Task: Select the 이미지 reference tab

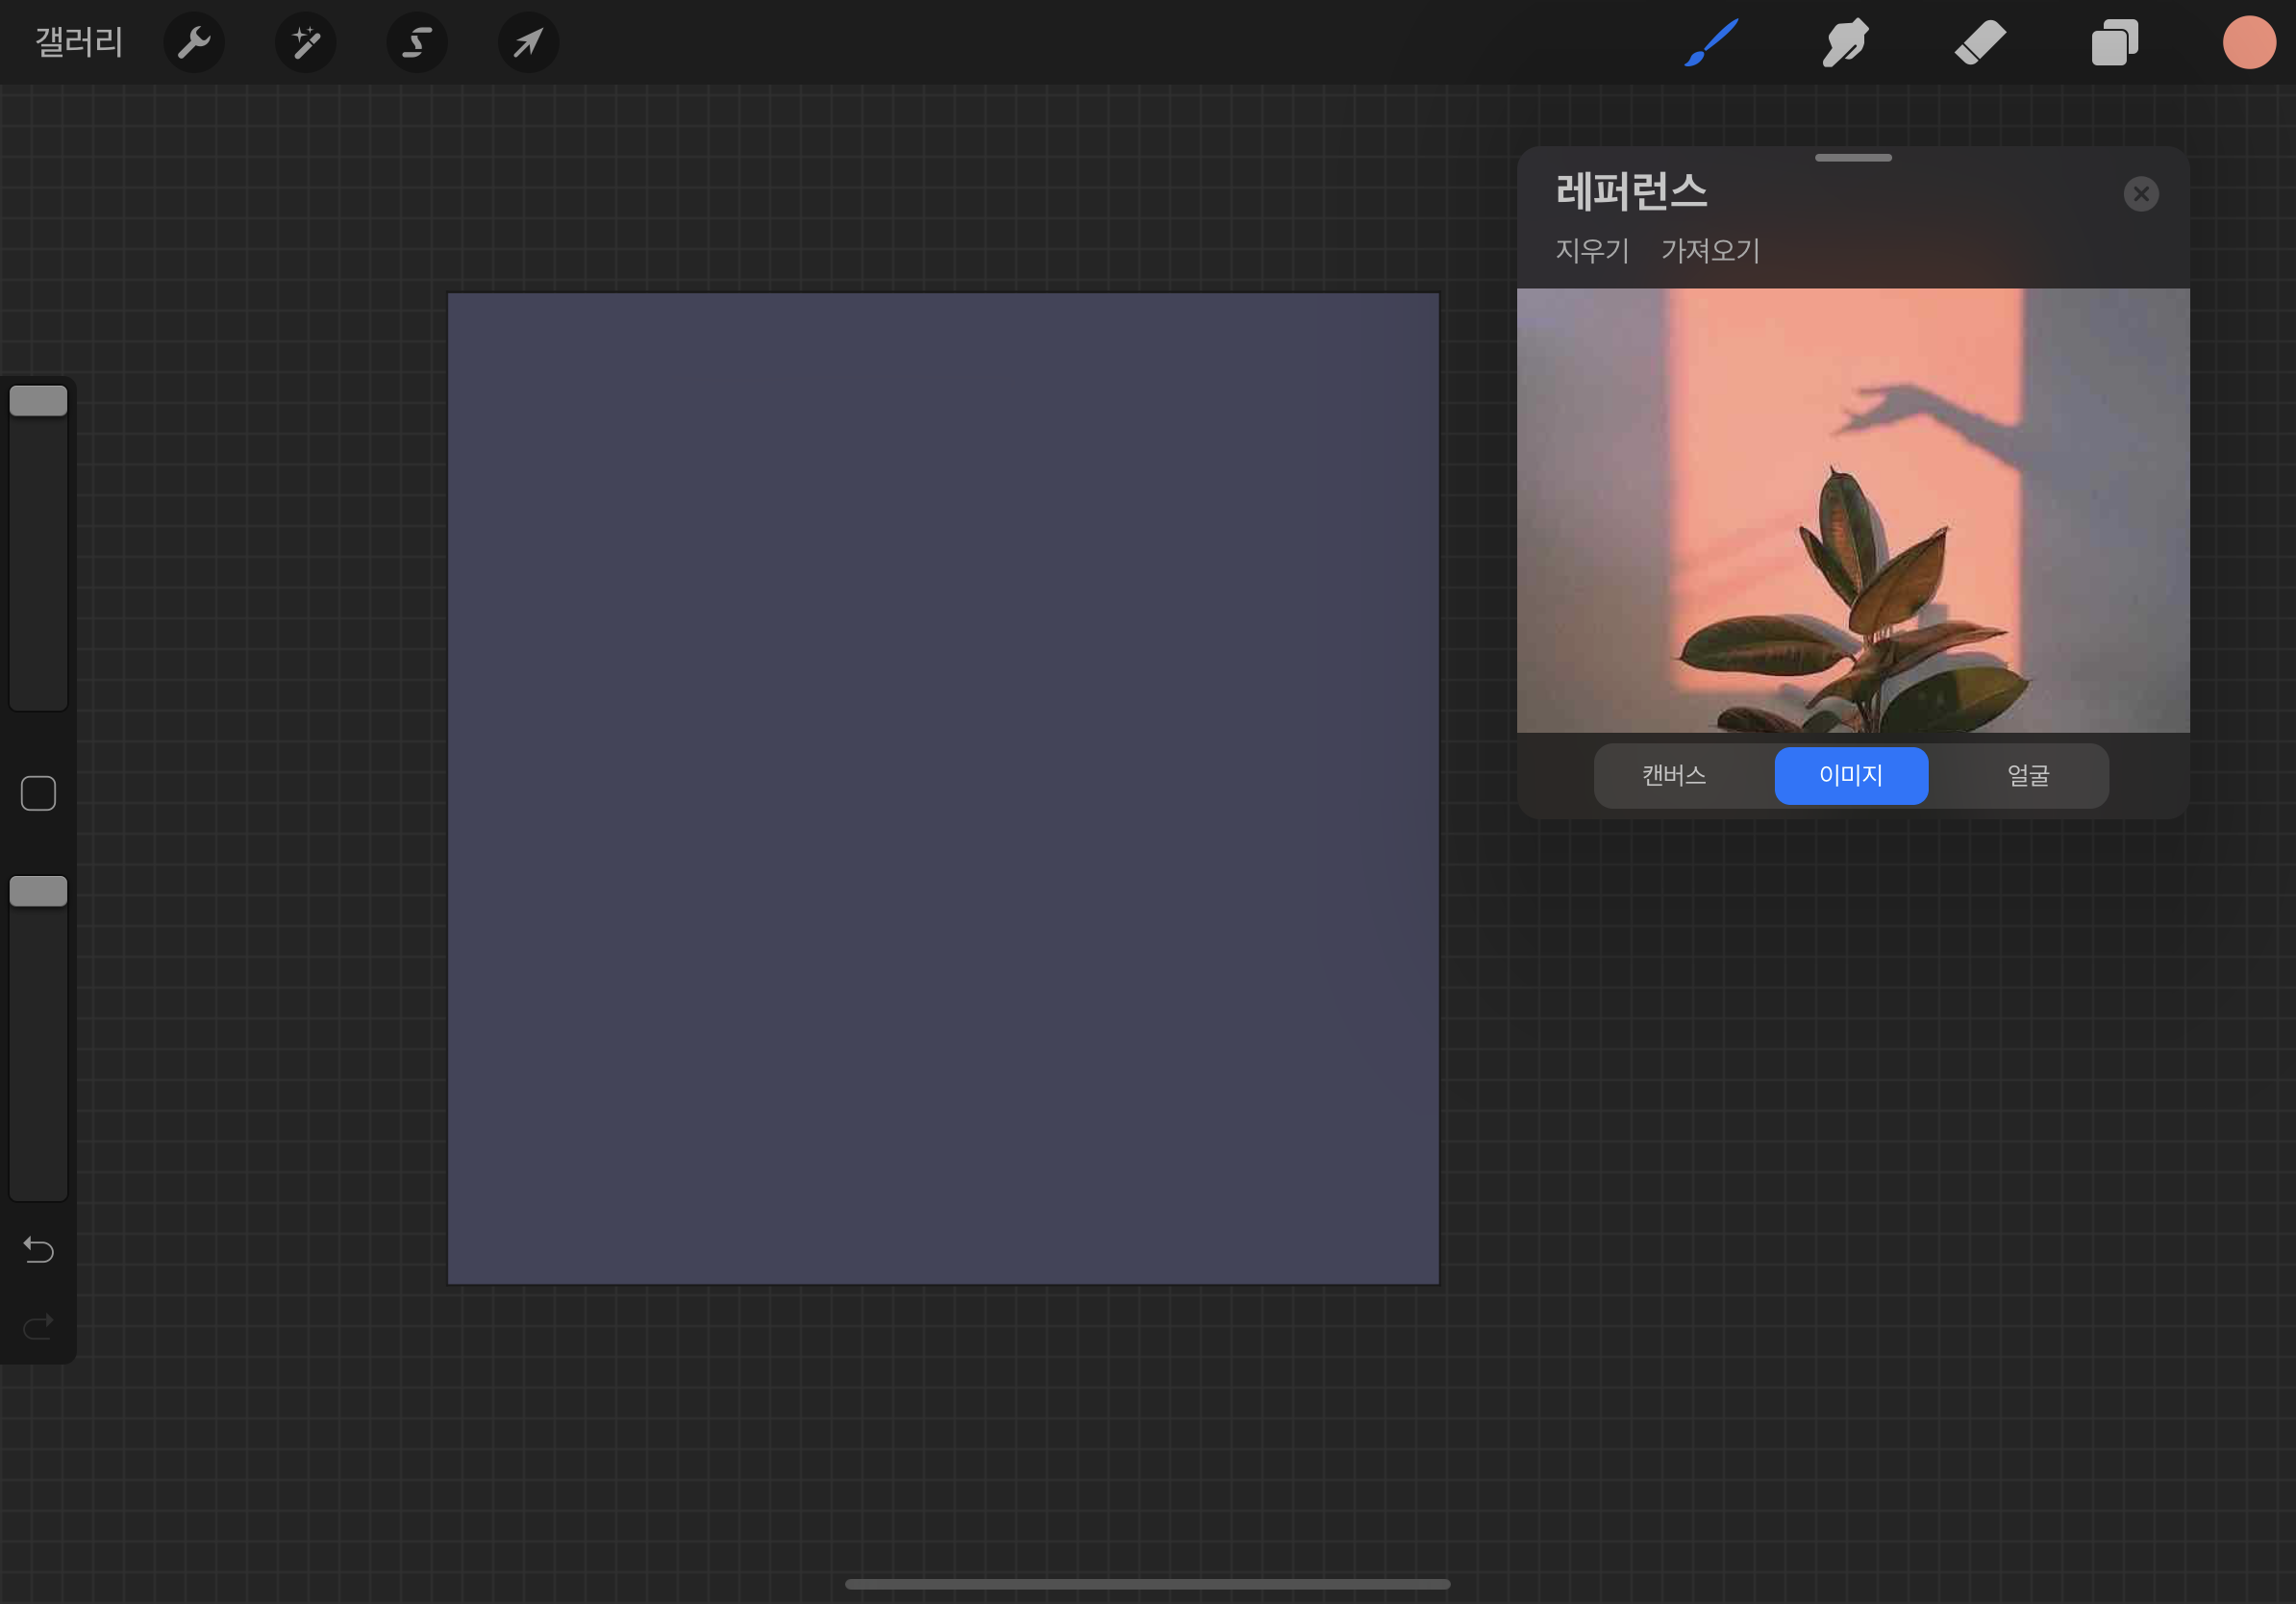Action: coord(1851,775)
